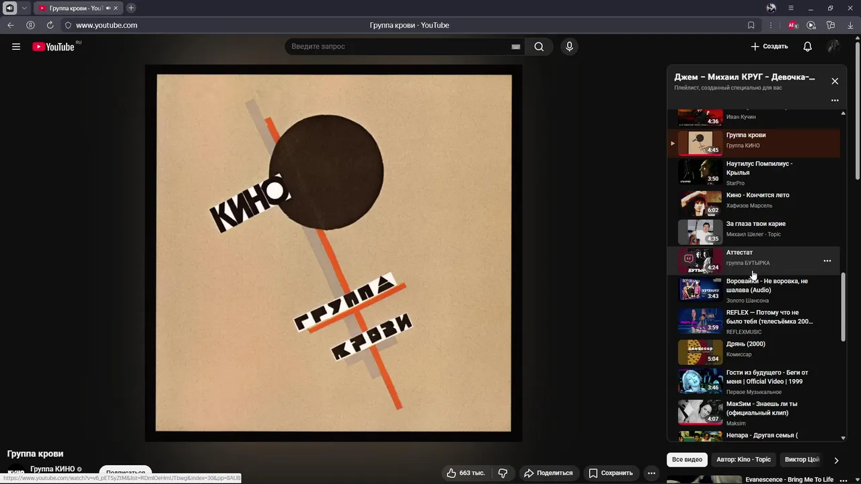
Task: Open the YouTube guide hamburger menu
Action: click(x=16, y=46)
